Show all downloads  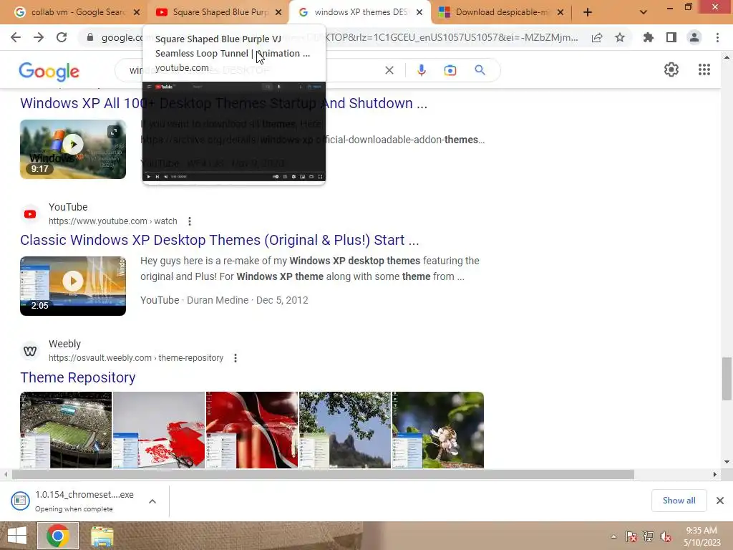coord(679,501)
